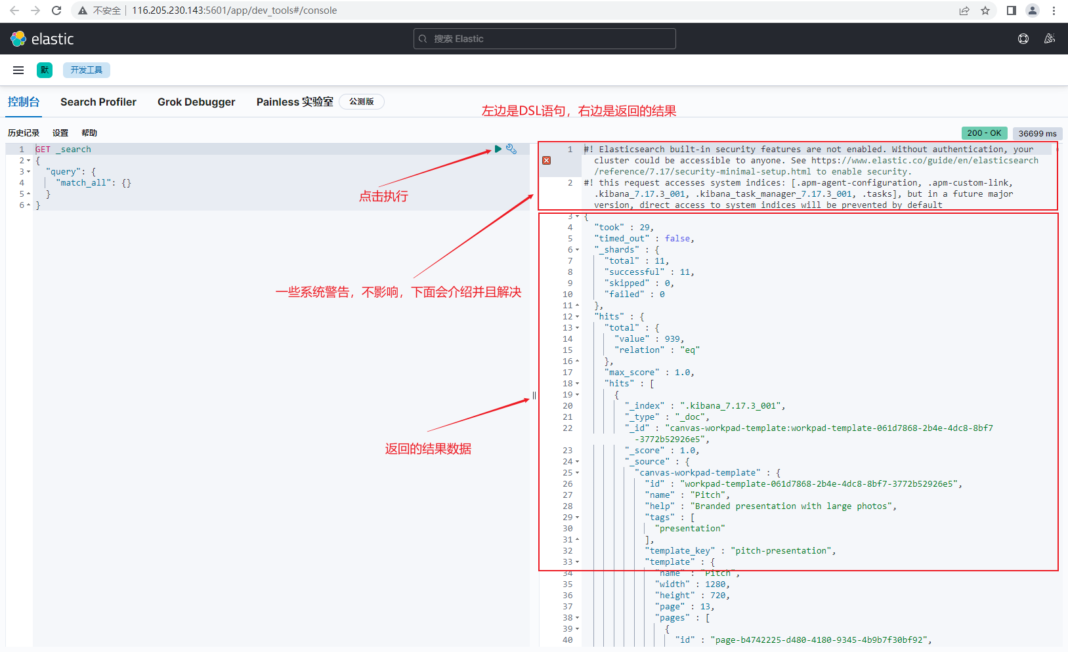Viewport: 1068px width, 652px height.
Task: Click the "timed_out" : false line
Action: click(x=644, y=239)
